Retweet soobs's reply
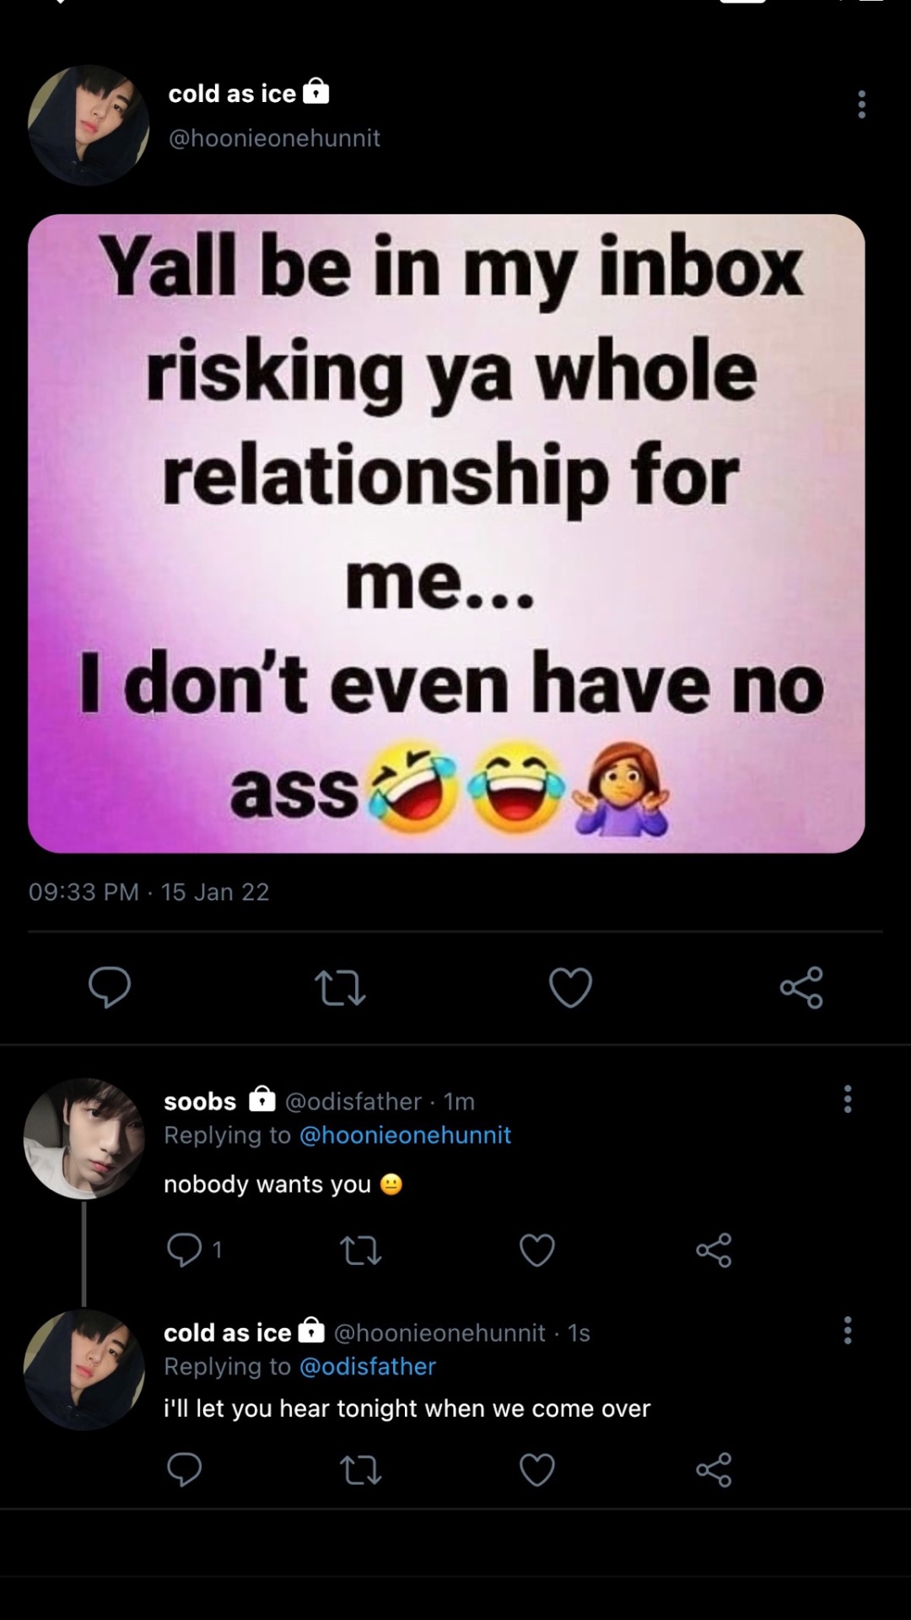911x1620 pixels. (360, 1250)
